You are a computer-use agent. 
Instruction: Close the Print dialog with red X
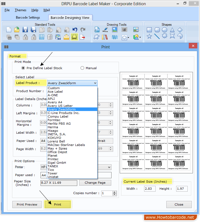click(x=193, y=46)
